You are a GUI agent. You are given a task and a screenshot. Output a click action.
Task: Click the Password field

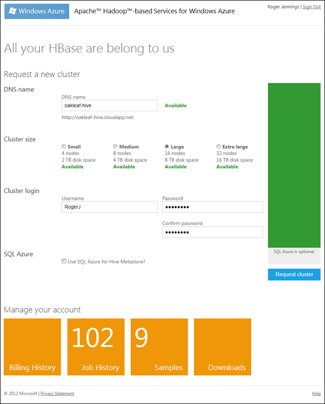point(212,207)
